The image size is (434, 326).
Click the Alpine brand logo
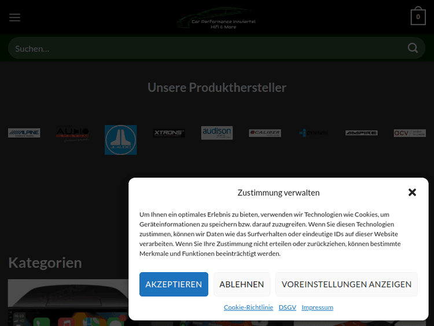tap(24, 133)
